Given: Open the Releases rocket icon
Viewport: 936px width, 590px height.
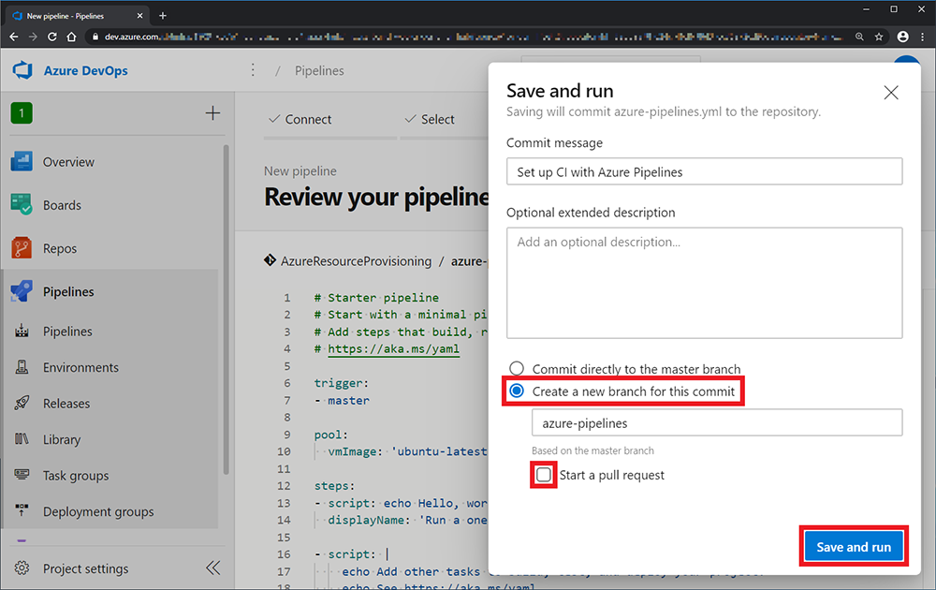Looking at the screenshot, I should (22, 403).
